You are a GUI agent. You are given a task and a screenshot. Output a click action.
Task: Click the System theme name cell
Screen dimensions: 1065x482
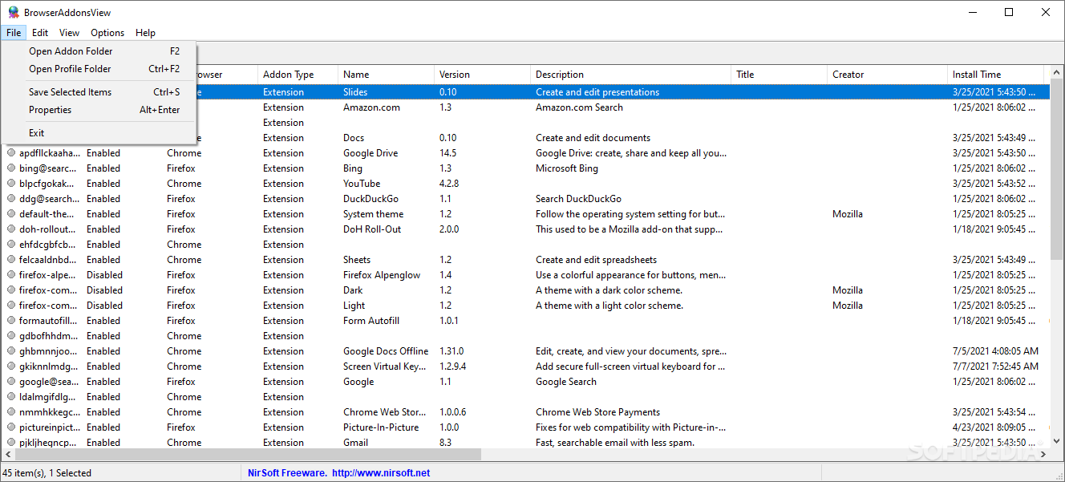click(373, 214)
